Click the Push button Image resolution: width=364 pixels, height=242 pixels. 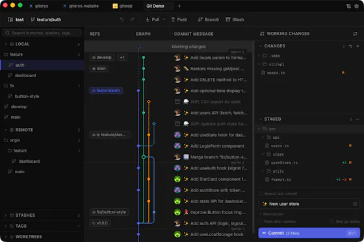(x=179, y=19)
